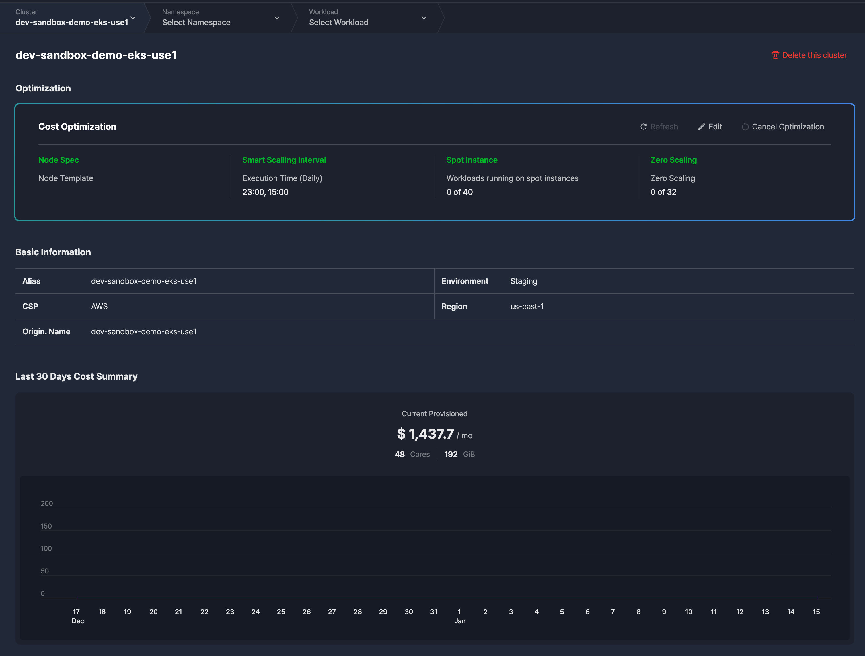Click the Delete this cluster link
The image size is (865, 656).
click(x=814, y=55)
